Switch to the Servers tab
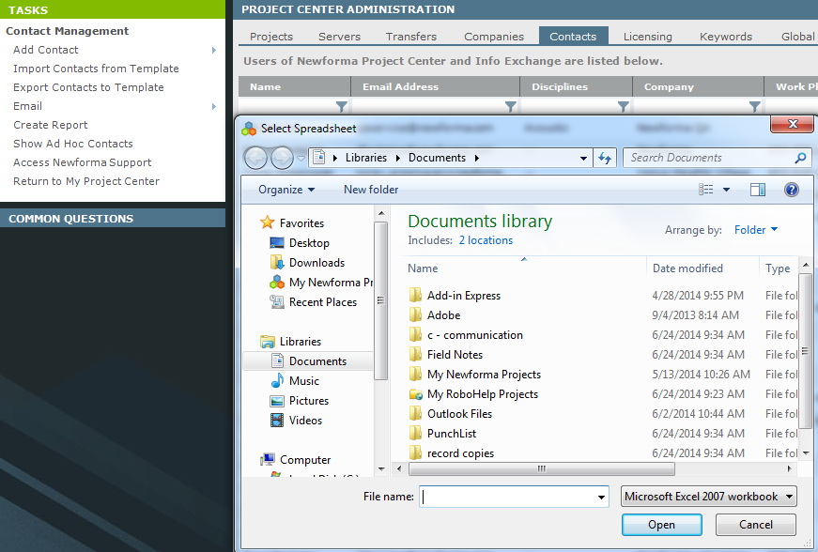The height and width of the screenshot is (552, 818). 340,37
